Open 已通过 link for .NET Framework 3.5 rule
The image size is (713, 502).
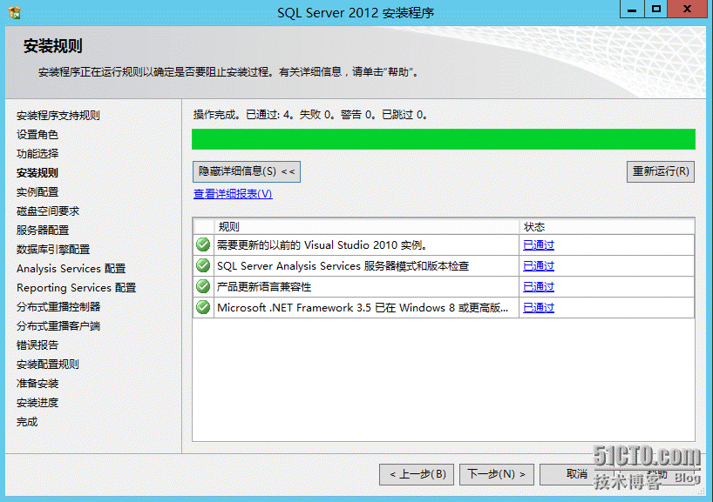[539, 308]
